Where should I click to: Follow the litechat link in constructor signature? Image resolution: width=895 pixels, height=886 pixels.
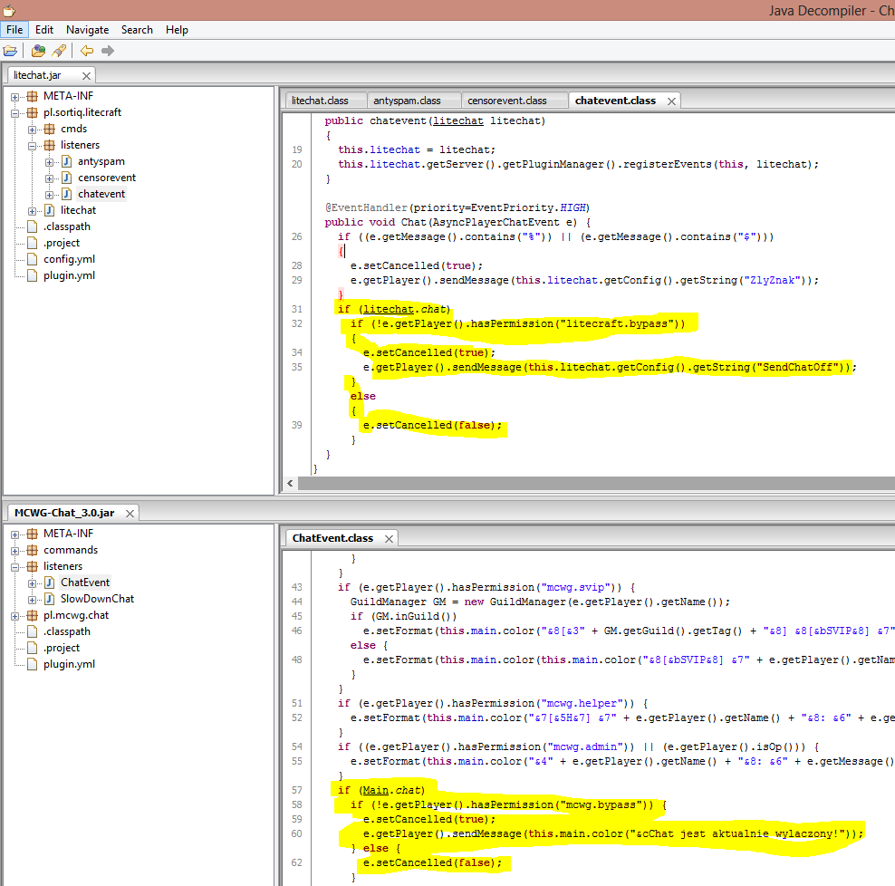tap(457, 121)
